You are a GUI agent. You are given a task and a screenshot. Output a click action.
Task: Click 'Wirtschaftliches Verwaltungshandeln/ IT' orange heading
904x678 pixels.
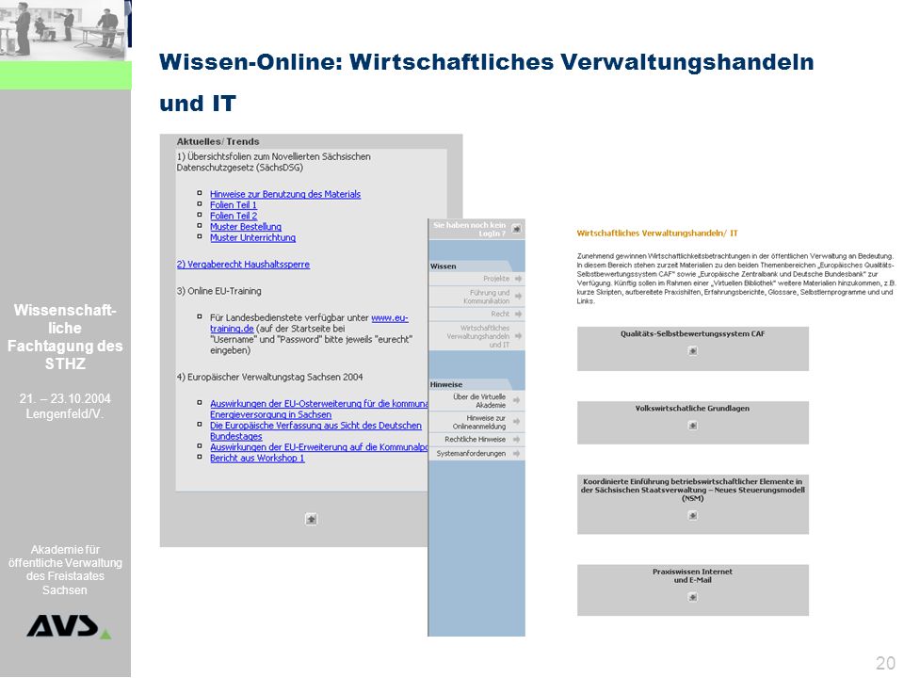[x=657, y=234]
